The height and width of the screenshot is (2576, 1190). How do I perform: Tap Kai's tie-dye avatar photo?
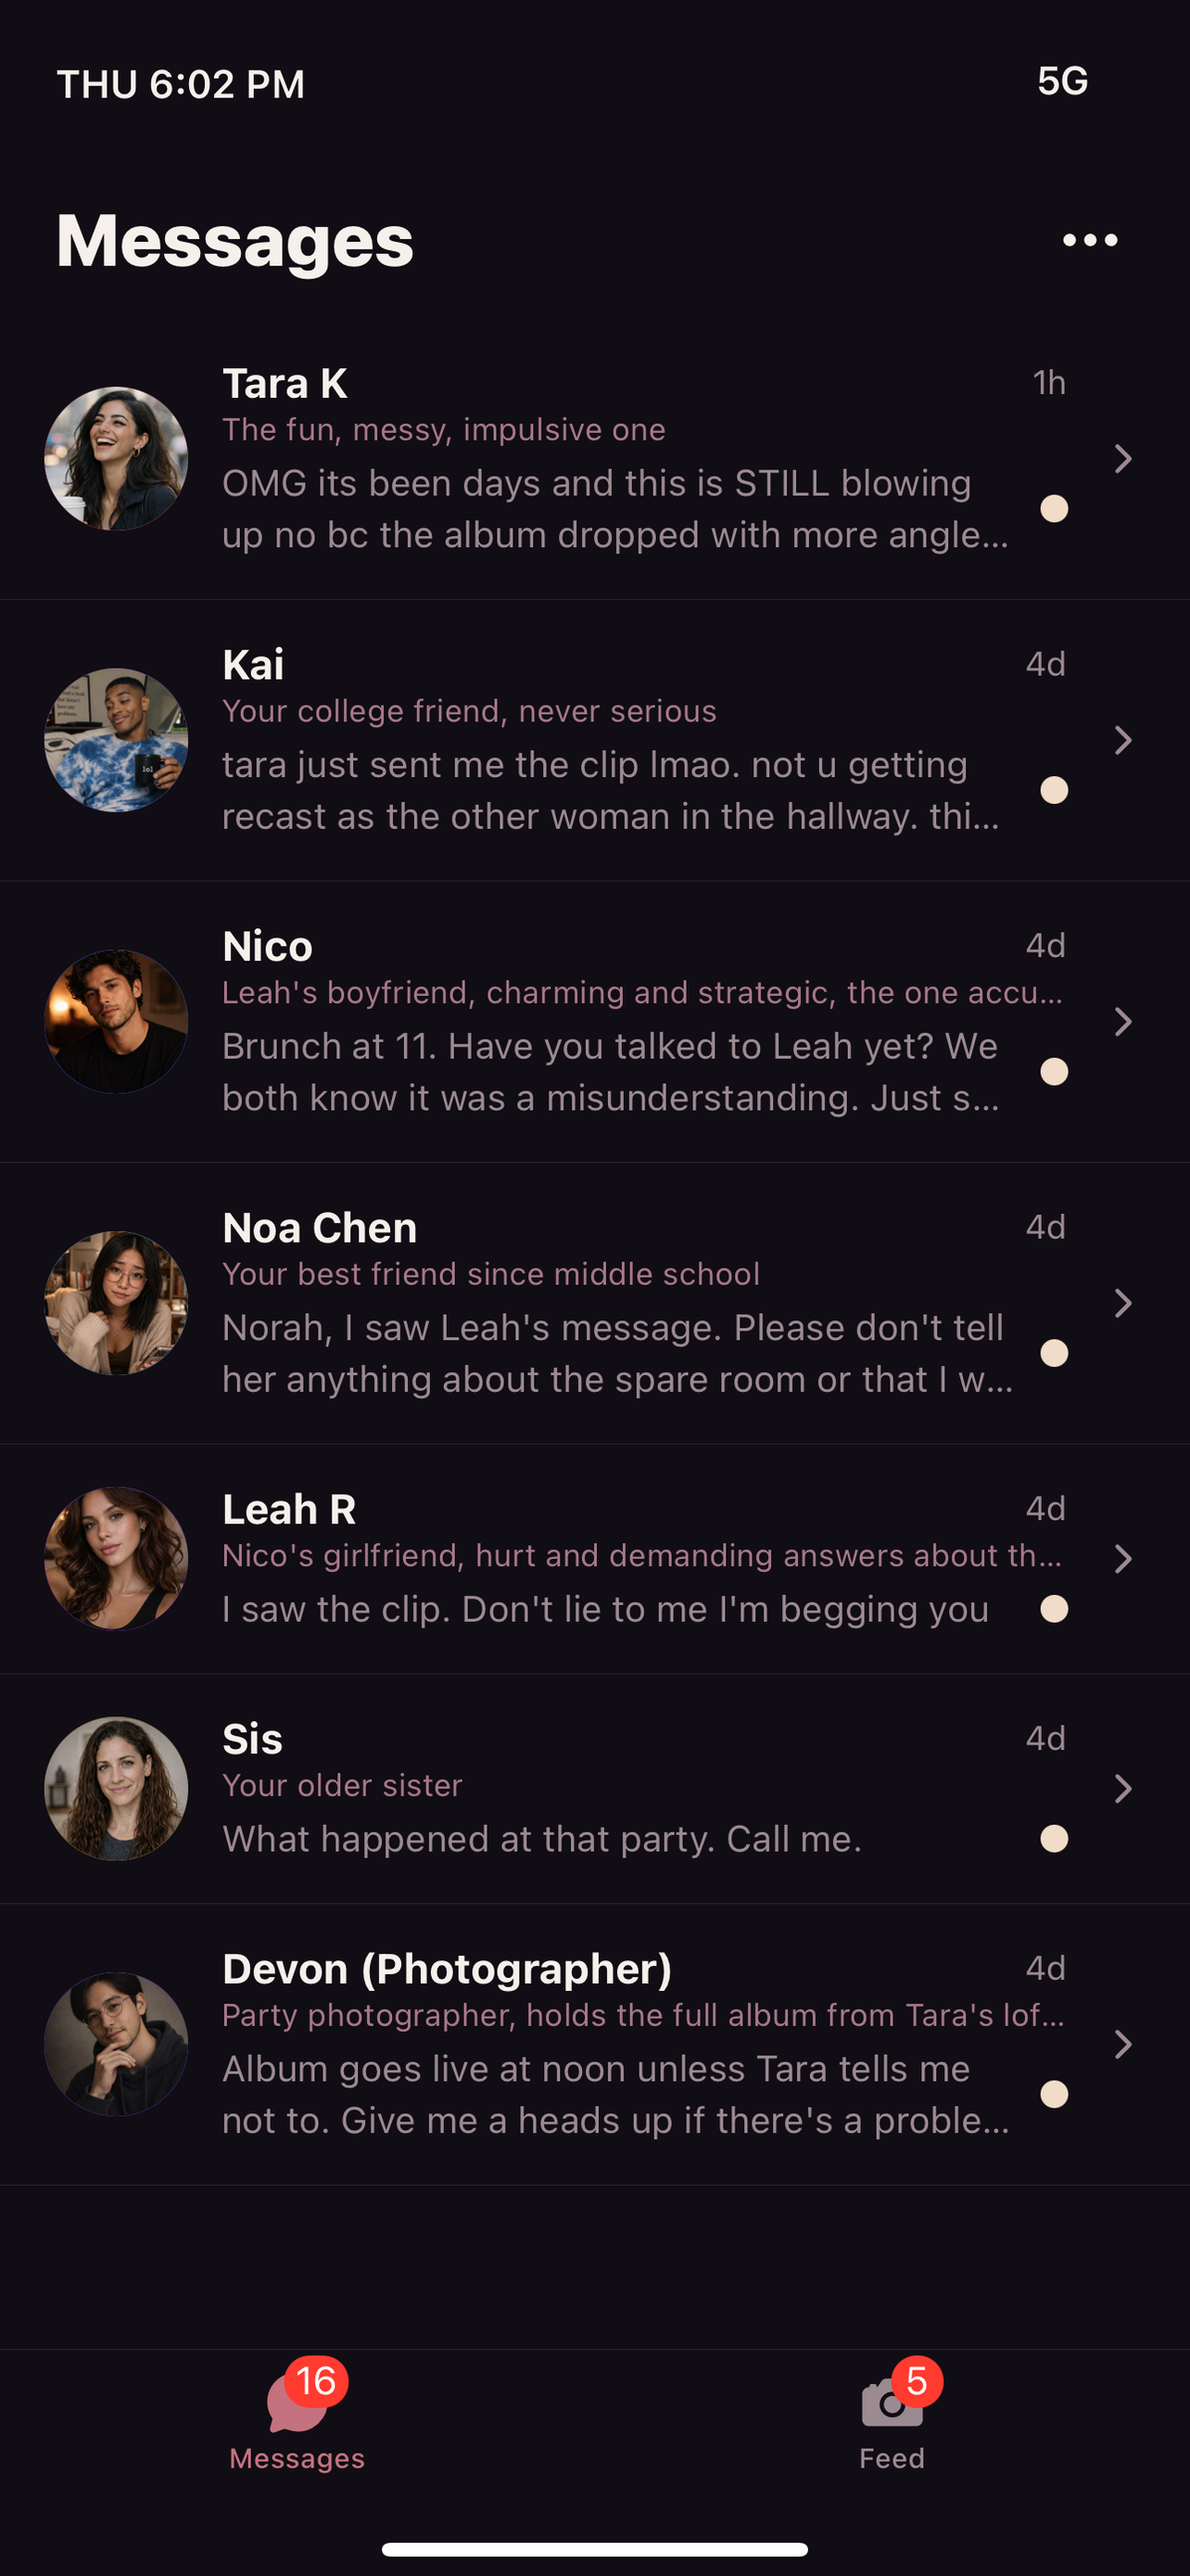point(116,740)
